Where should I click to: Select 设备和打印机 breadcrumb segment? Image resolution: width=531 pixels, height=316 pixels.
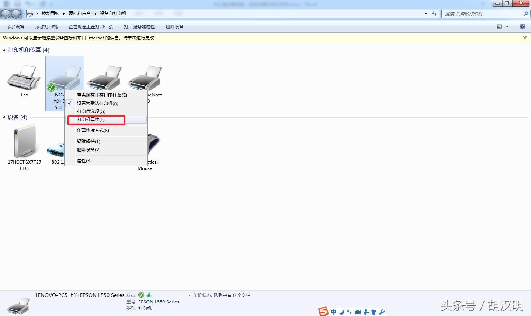113,14
